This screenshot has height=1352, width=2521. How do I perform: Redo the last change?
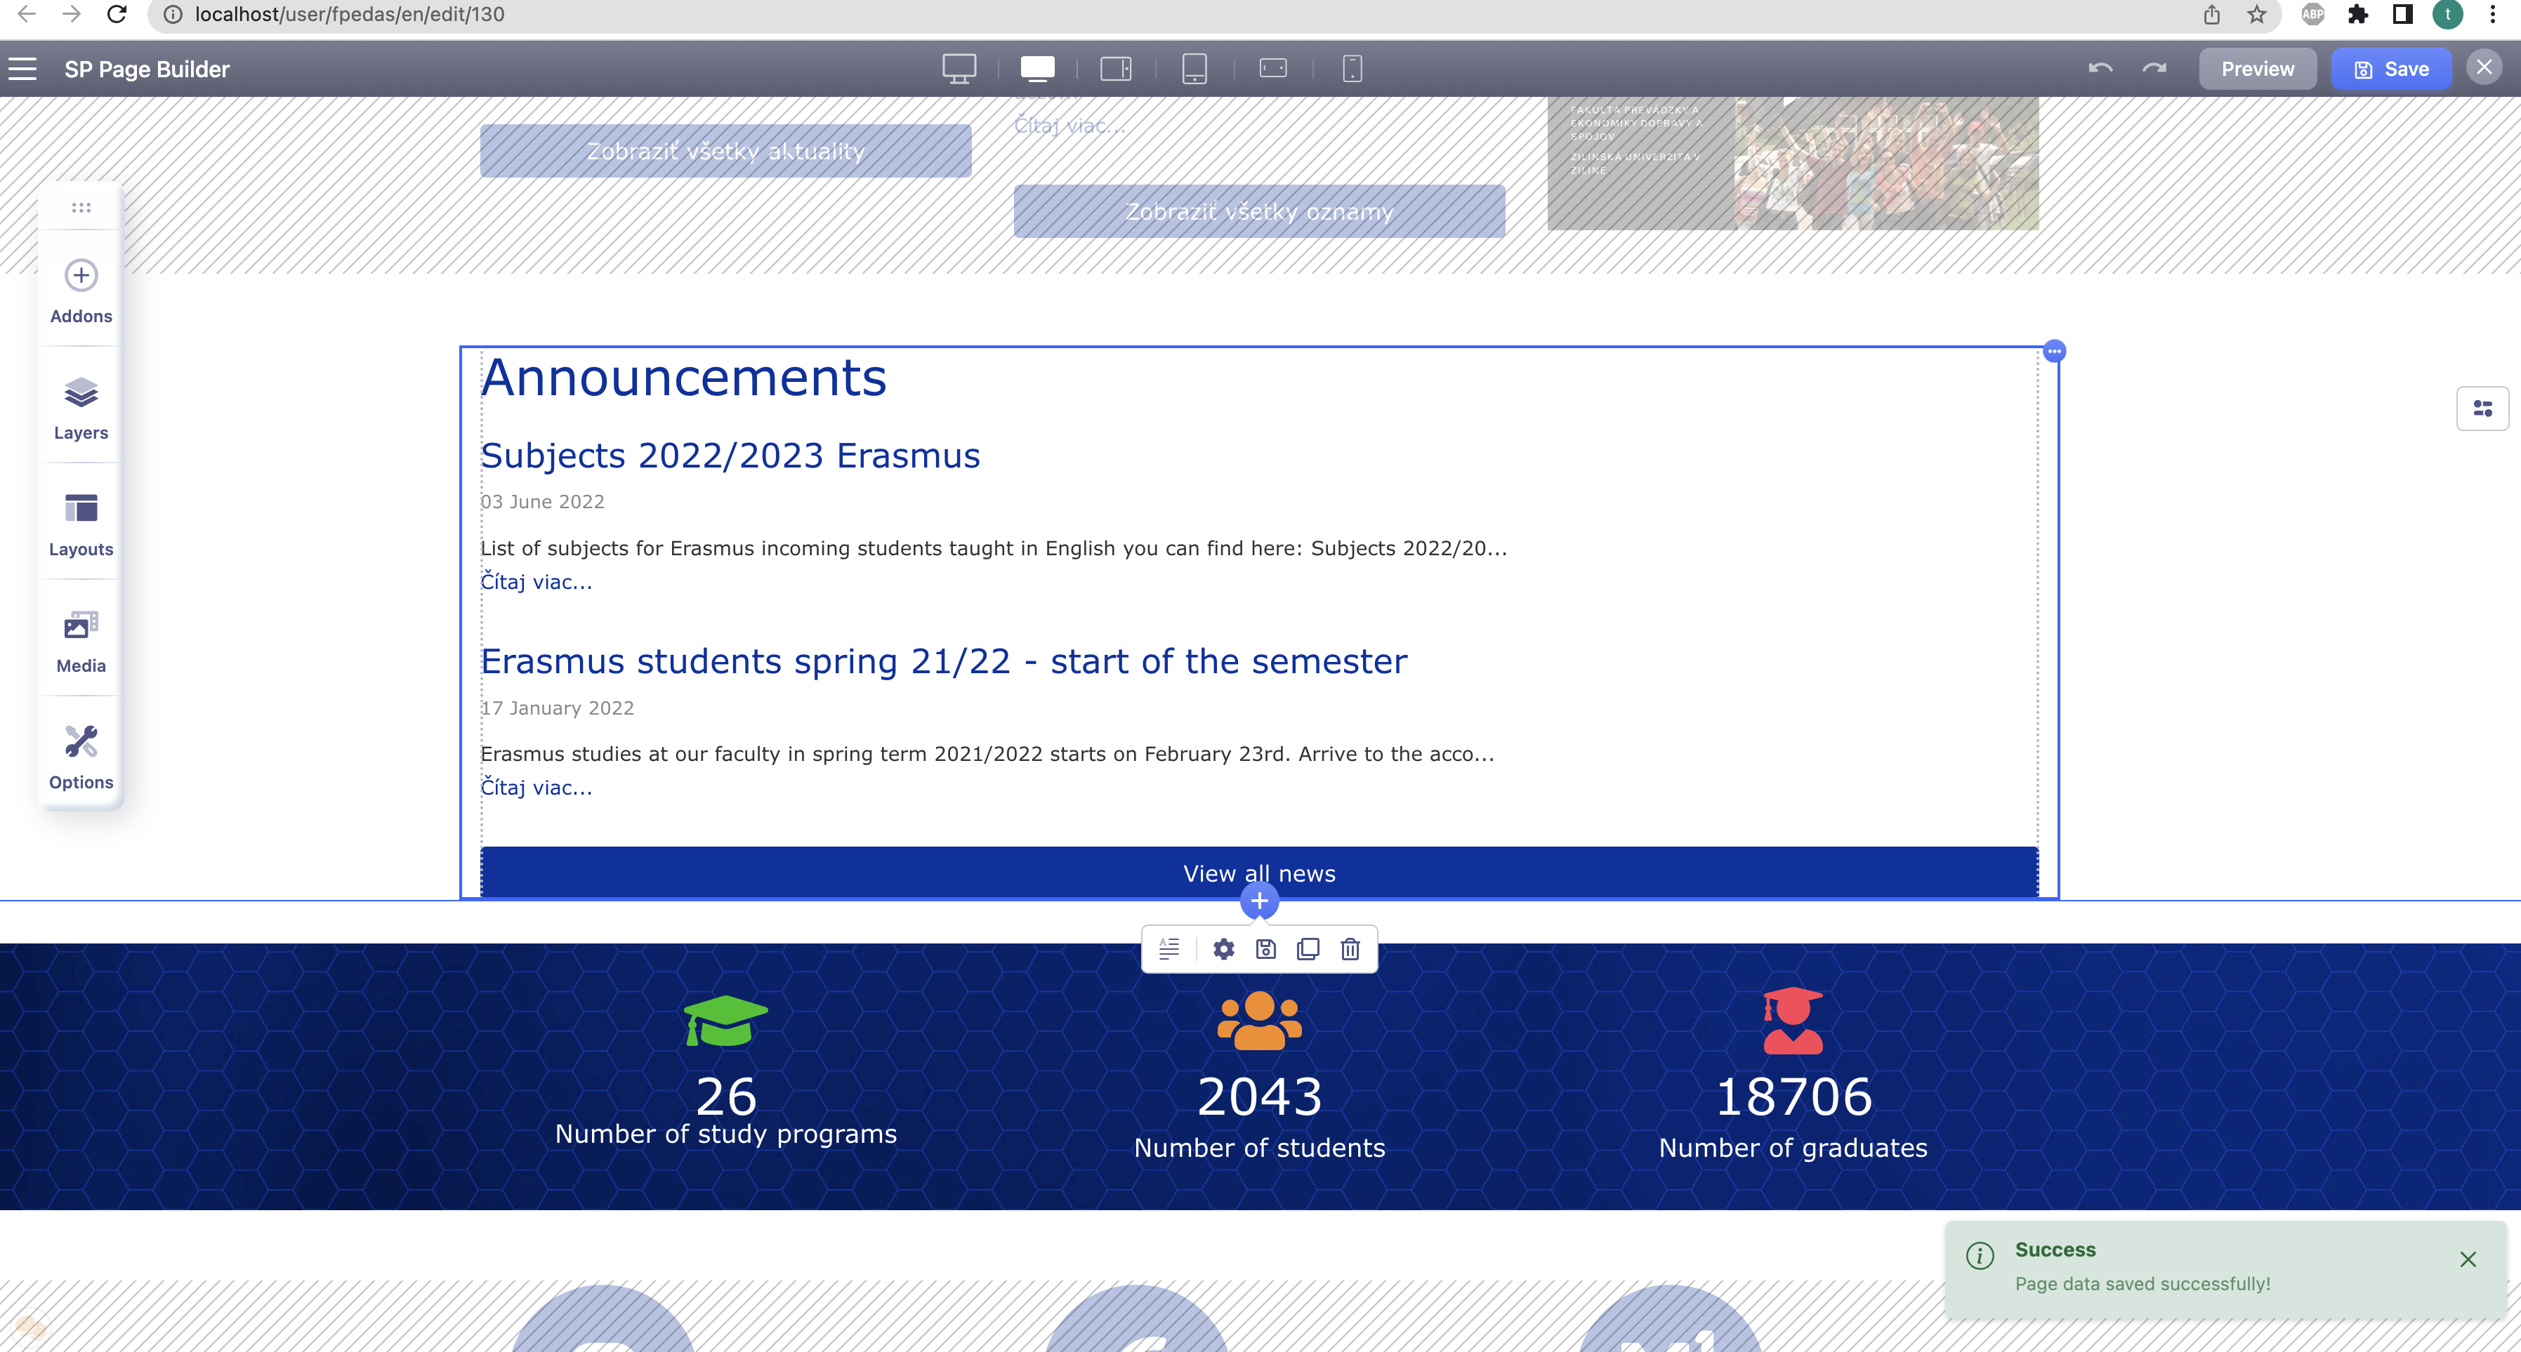2154,69
